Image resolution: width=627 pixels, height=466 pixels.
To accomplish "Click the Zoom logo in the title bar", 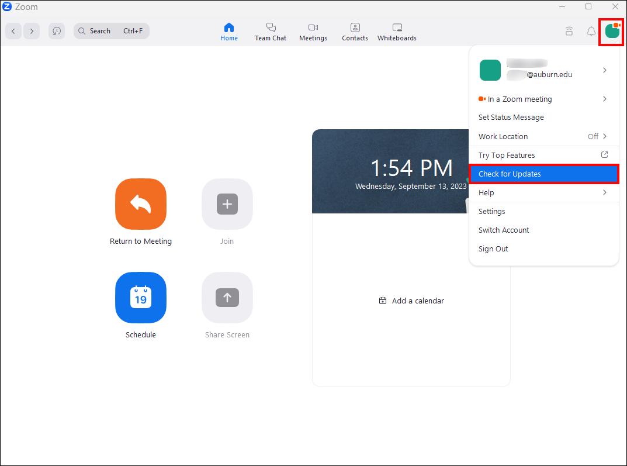I will 7,6.
